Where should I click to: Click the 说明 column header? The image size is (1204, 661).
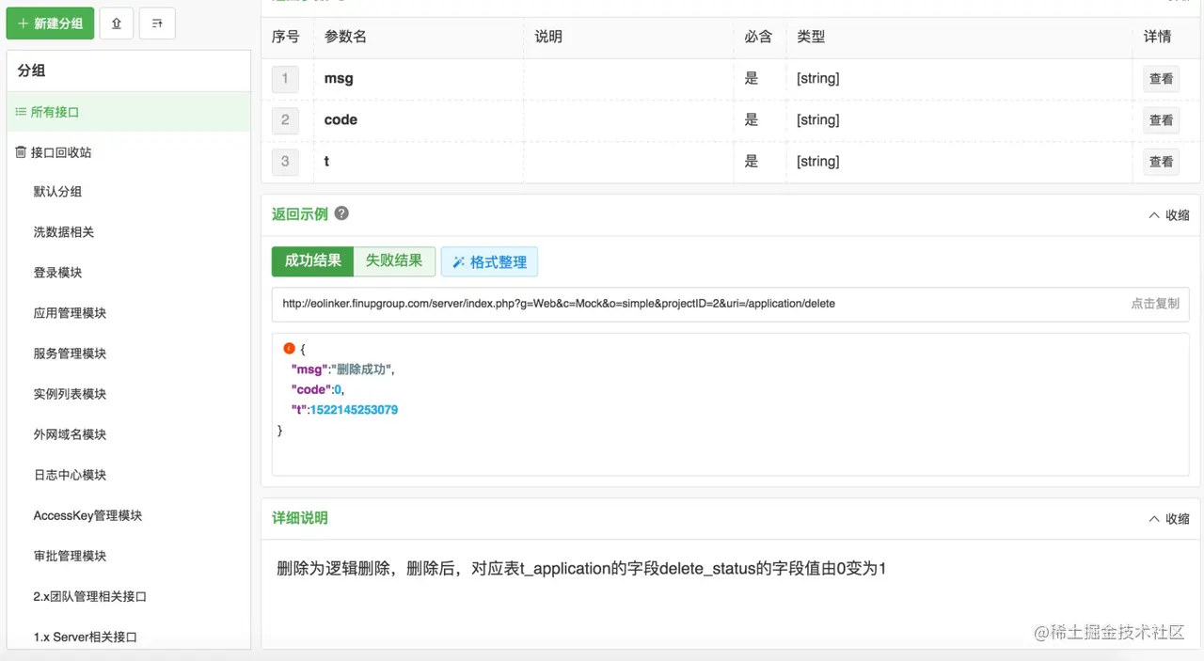click(x=548, y=37)
